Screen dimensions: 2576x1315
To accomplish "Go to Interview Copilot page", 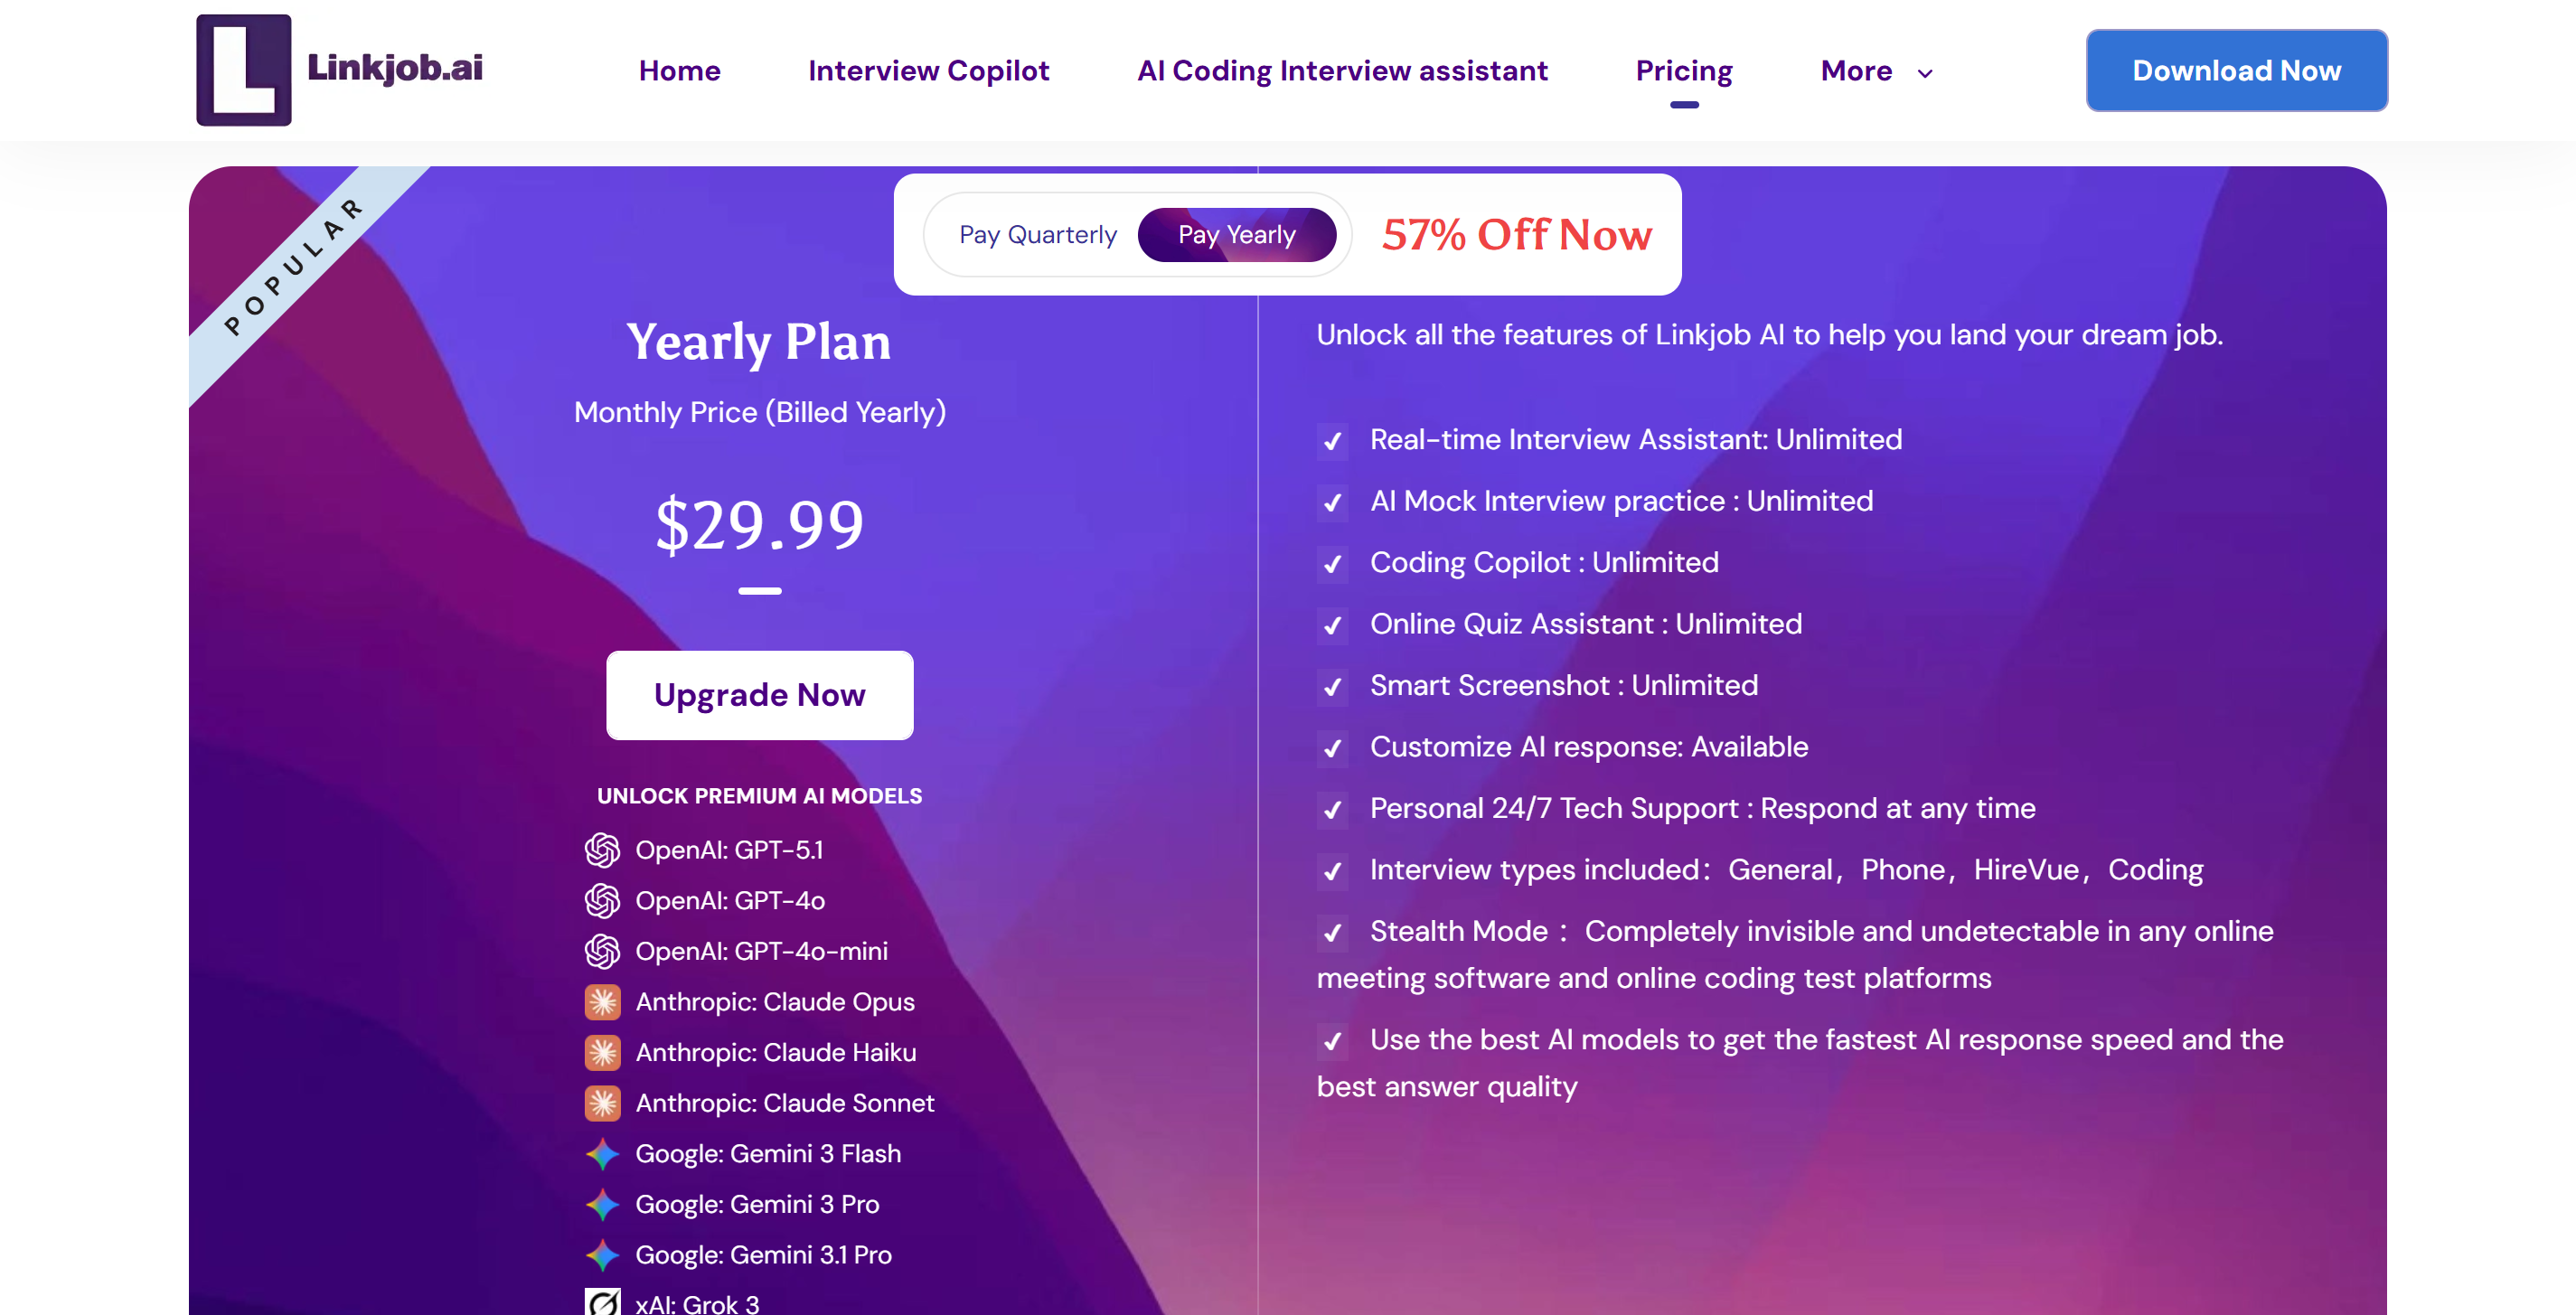I will click(928, 71).
